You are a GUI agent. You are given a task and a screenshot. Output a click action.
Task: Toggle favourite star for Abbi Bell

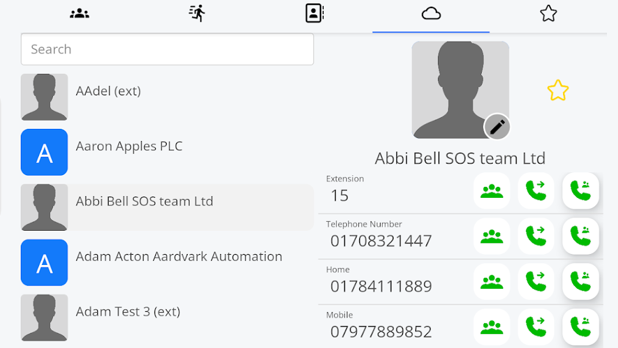coord(558,91)
